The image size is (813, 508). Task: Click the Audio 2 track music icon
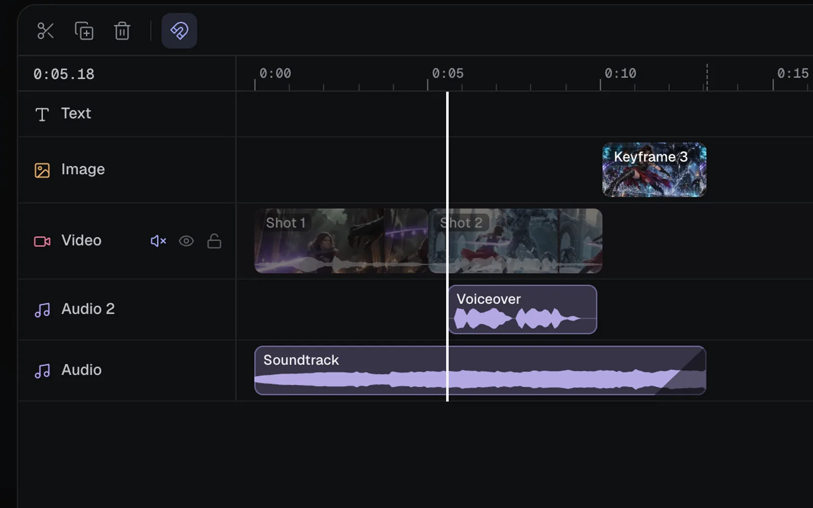[42, 309]
